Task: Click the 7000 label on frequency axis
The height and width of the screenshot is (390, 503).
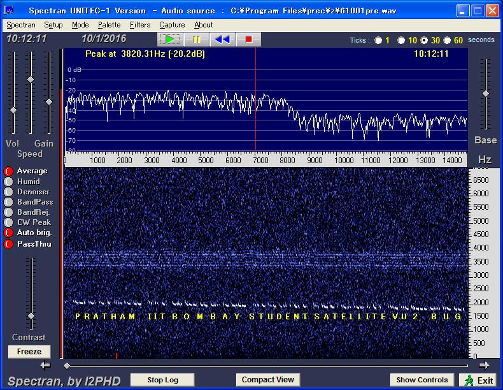Action: point(260,160)
